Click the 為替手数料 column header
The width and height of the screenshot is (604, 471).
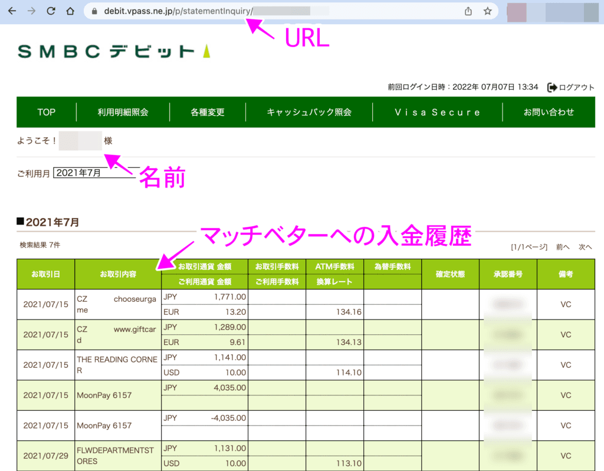click(392, 266)
